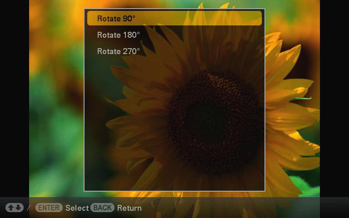Click the Return label in footer

tap(130, 208)
